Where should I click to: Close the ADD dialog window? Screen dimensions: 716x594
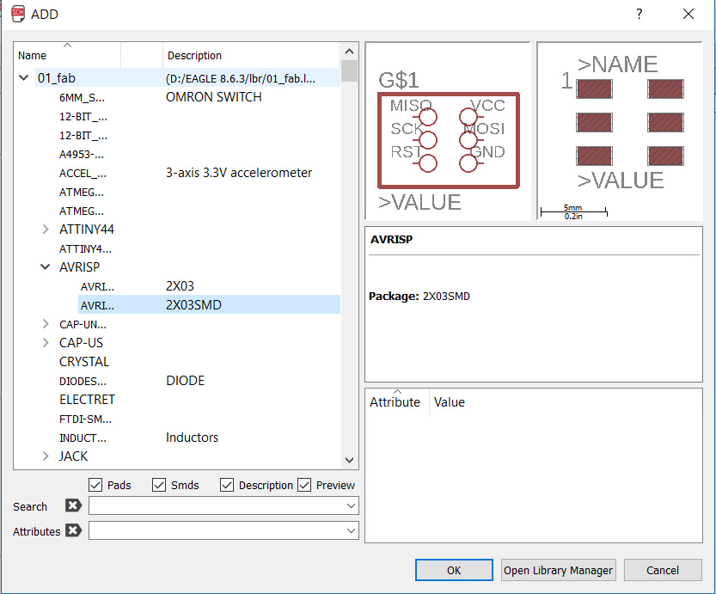tap(688, 14)
